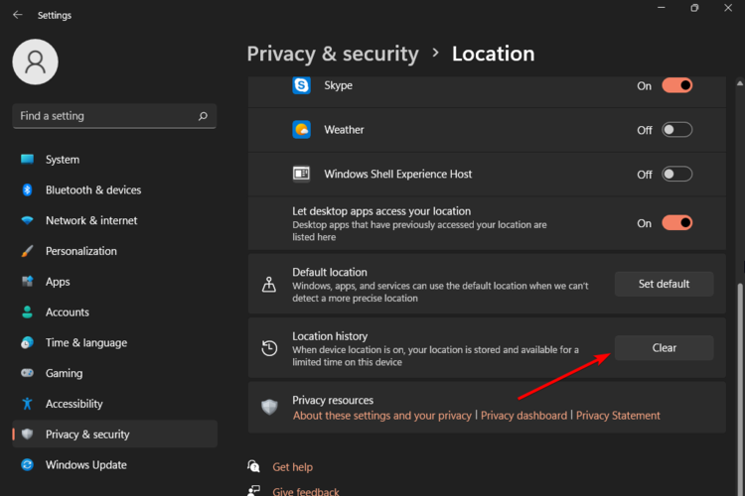Enable location access for Weather

(676, 130)
